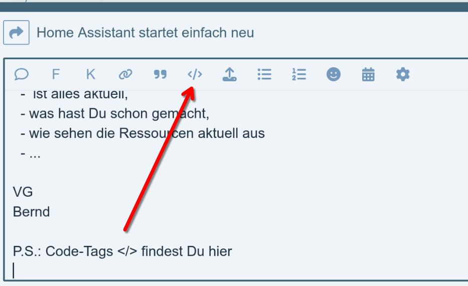
Task: Click on the 'Bernd' signature line
Action: (x=31, y=212)
